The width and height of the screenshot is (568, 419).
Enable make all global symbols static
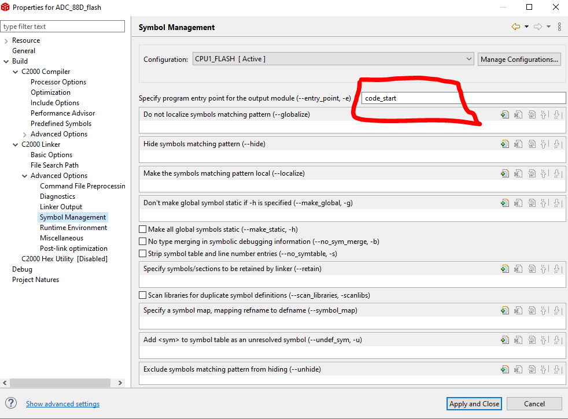point(142,229)
